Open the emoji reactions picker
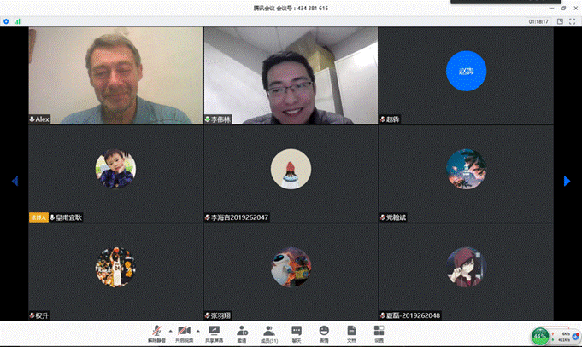The width and height of the screenshot is (582, 347). coord(324,333)
